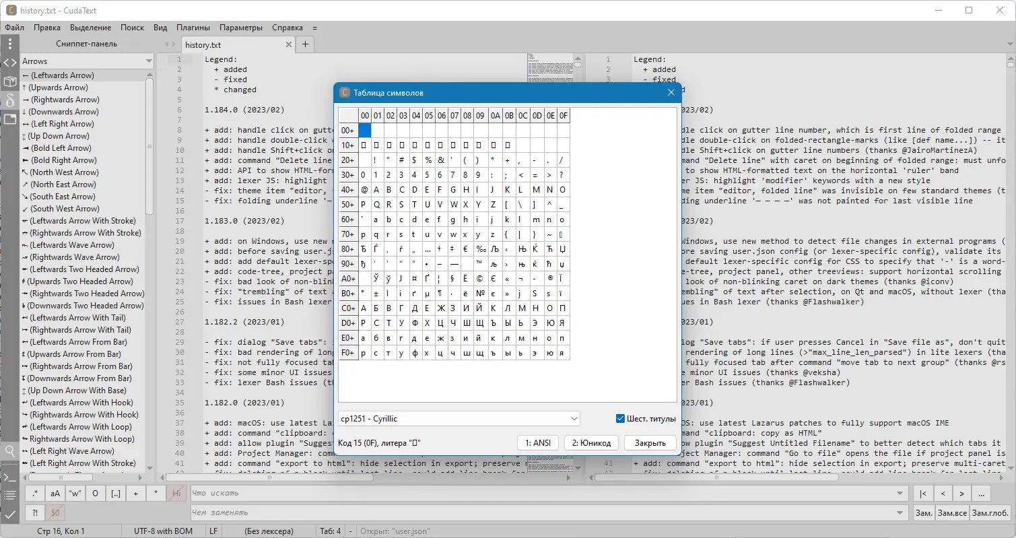This screenshot has height=538, width=1016.
Task: Toggle the '?!' confirm replace option
Action: pyautogui.click(x=35, y=513)
